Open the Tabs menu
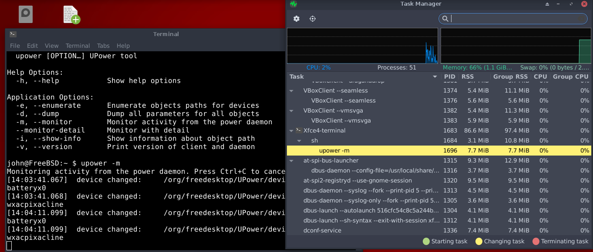The height and width of the screenshot is (252, 593). pyautogui.click(x=103, y=46)
